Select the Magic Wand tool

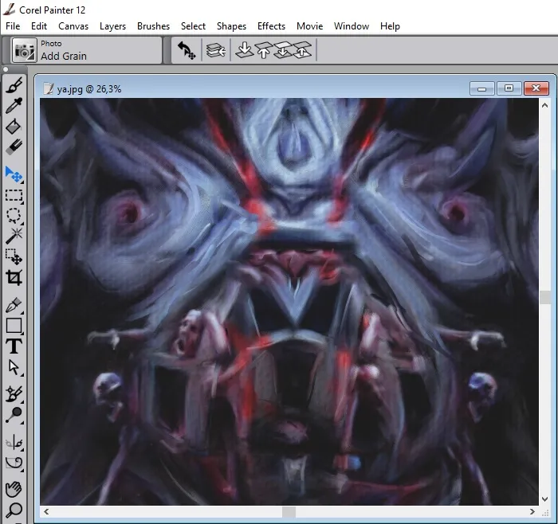(14, 236)
